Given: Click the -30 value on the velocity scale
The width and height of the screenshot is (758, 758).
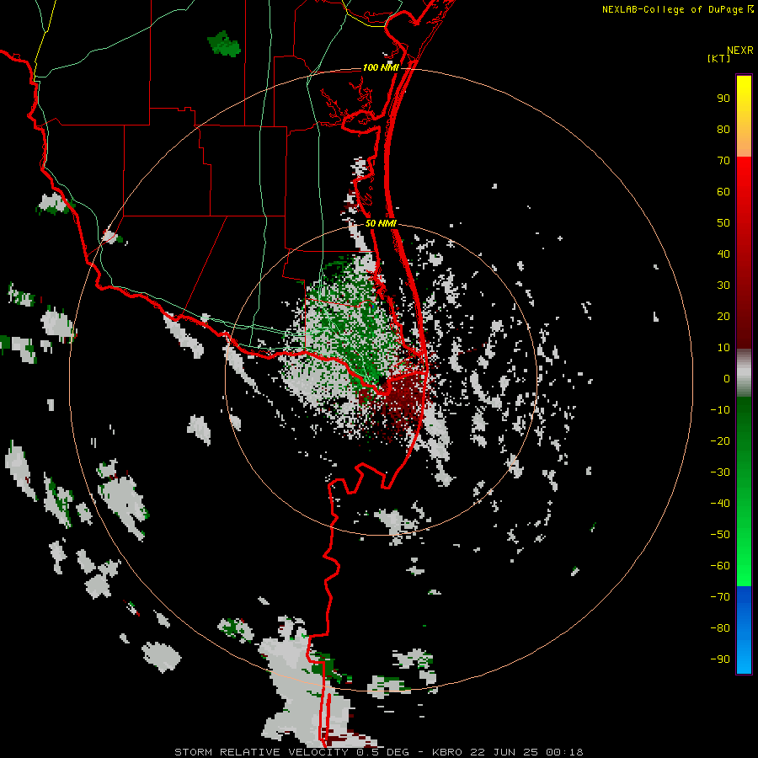Looking at the screenshot, I should point(720,472).
